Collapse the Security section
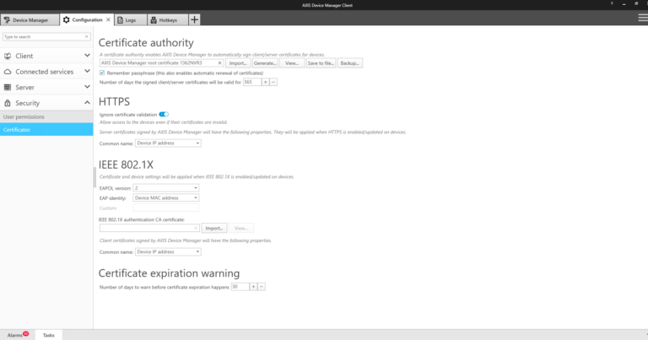 (87, 103)
